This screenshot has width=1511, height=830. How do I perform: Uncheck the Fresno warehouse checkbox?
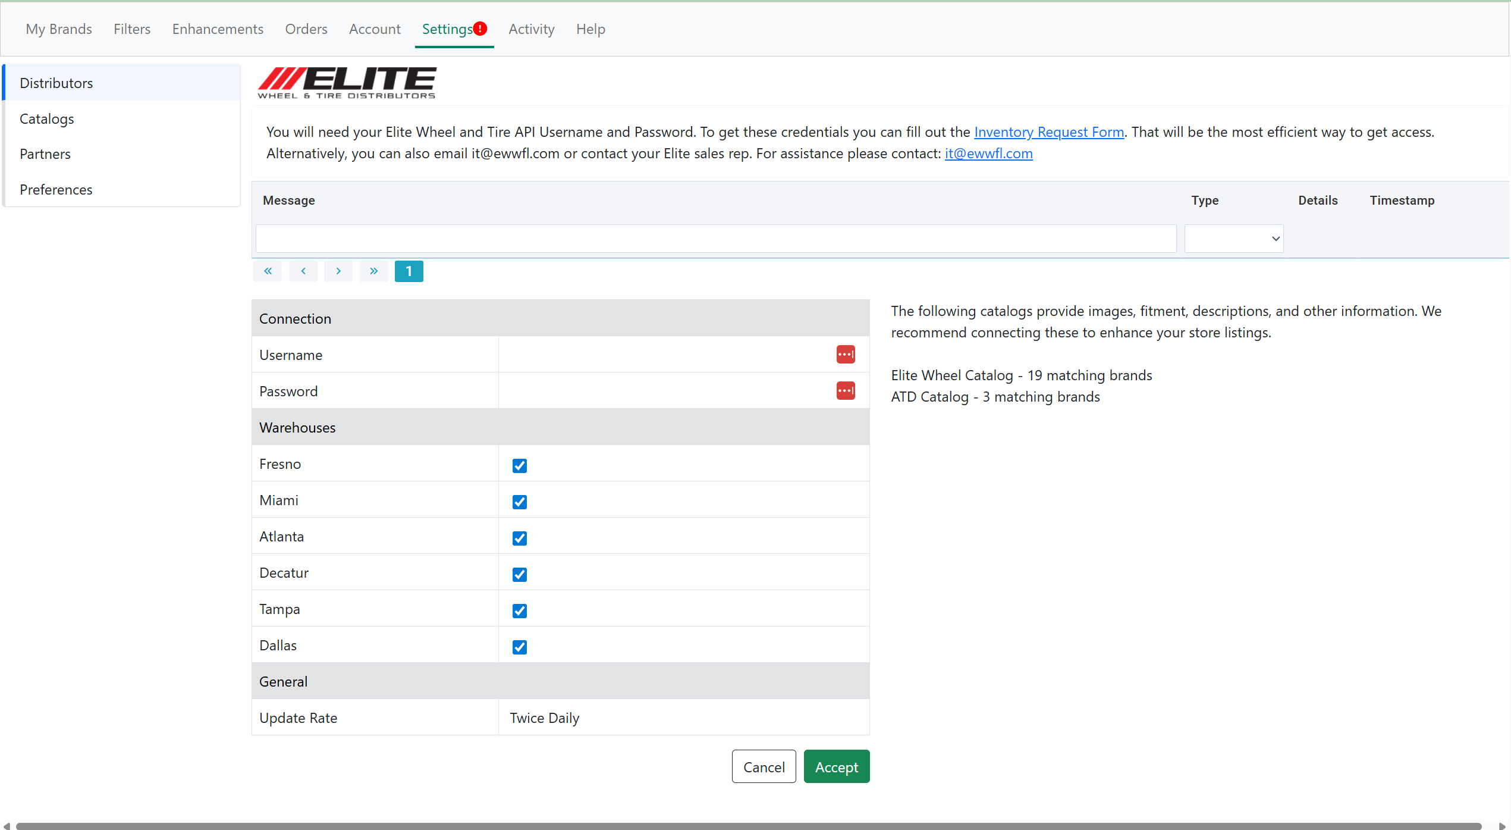tap(519, 465)
